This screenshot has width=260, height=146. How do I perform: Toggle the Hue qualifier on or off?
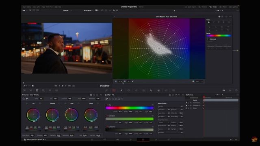pos(107,105)
